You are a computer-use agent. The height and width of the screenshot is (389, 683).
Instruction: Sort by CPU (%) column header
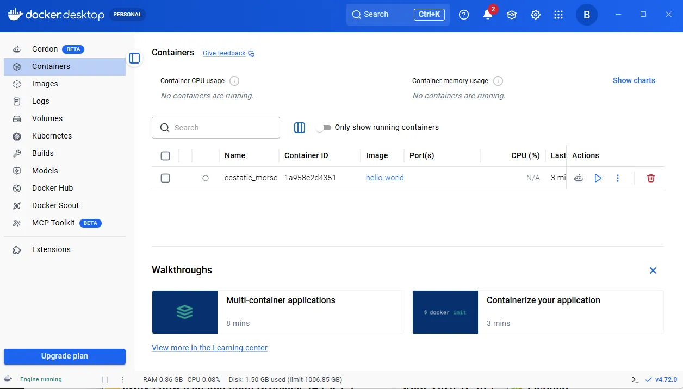tap(525, 155)
